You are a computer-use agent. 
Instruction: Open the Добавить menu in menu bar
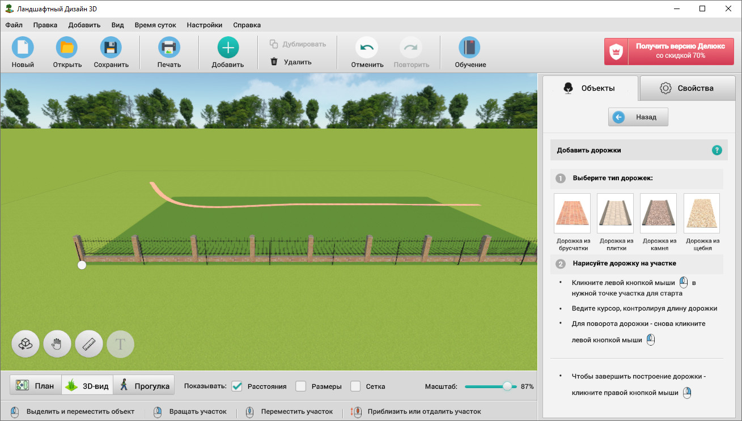(x=84, y=25)
